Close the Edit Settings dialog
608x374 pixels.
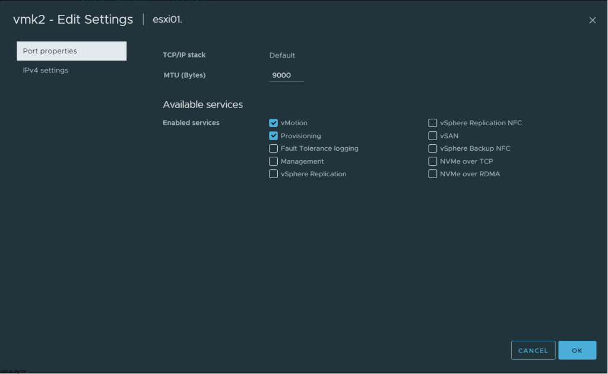[x=592, y=20]
